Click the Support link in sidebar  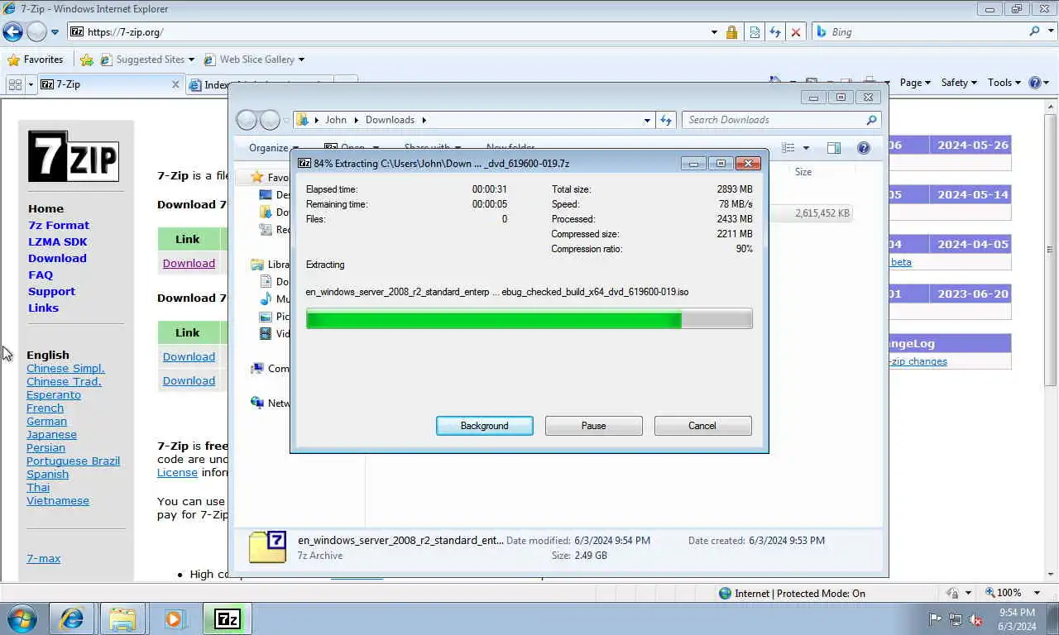click(x=51, y=291)
